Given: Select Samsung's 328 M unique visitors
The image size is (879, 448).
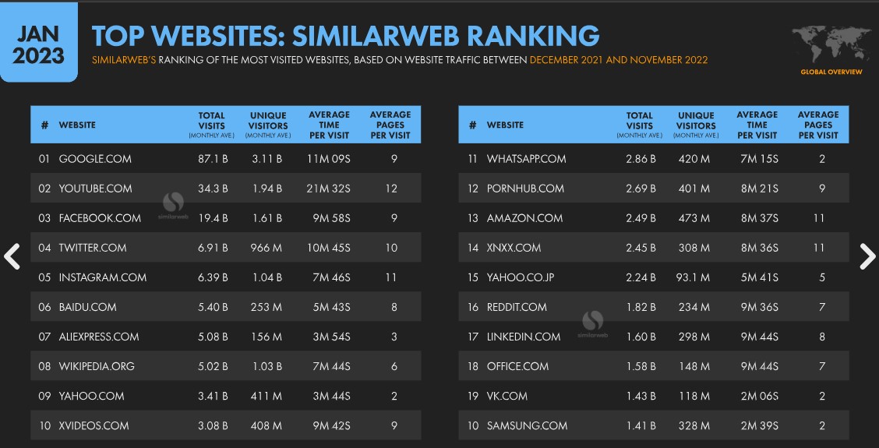Looking at the screenshot, I should pos(694,426).
